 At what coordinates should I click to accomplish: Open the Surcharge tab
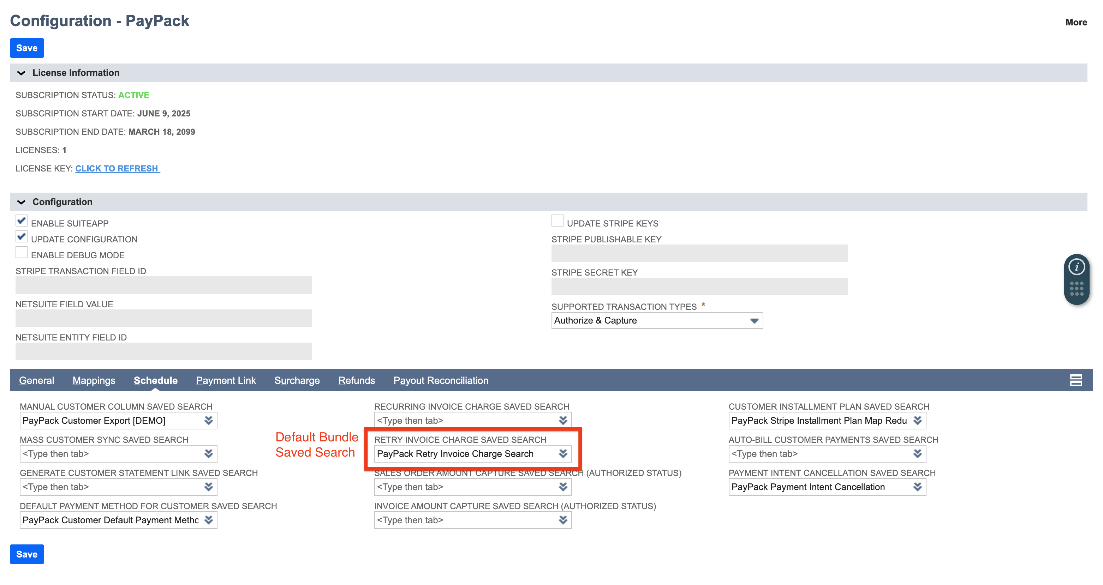click(x=297, y=380)
